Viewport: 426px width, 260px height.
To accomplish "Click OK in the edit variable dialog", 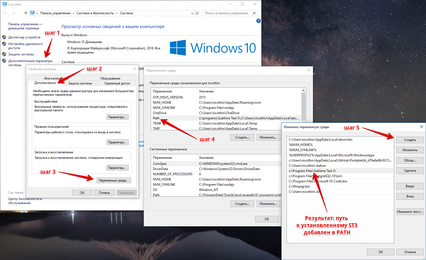I will point(381,252).
